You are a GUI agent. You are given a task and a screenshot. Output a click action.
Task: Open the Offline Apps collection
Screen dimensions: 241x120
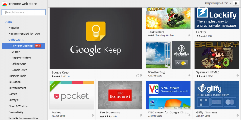[19, 64]
